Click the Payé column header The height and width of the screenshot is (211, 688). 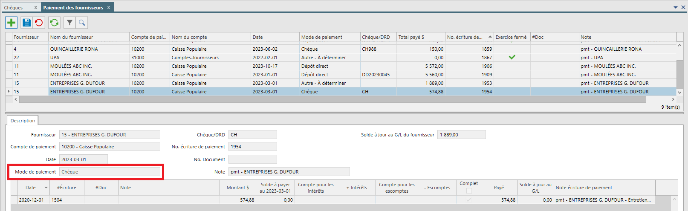click(x=499, y=188)
